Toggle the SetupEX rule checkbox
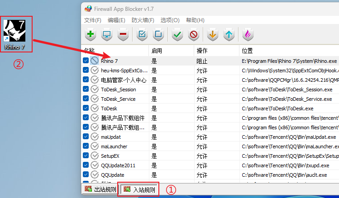The height and width of the screenshot is (198, 339). point(86,156)
